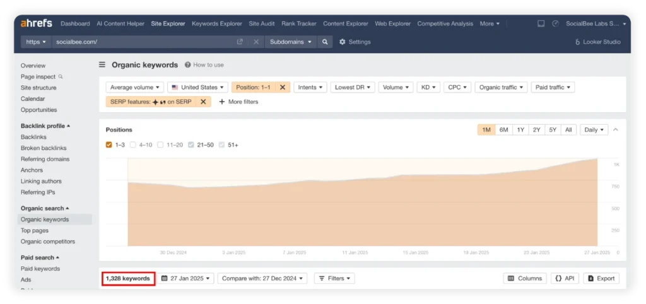Screen dimensions: 646x304
Task: Select the 1Y time range
Action: [x=520, y=130]
